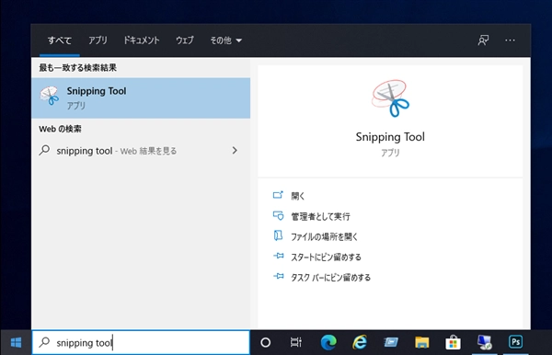The height and width of the screenshot is (355, 552).
Task: Expand the その他 dropdown
Action: 225,40
